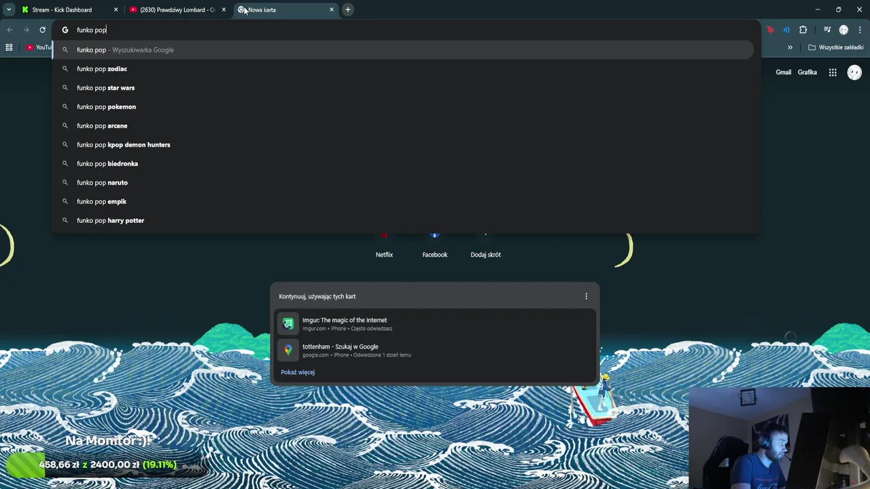
Task: Click Dodaj skrót to add shortcut
Action: click(485, 246)
